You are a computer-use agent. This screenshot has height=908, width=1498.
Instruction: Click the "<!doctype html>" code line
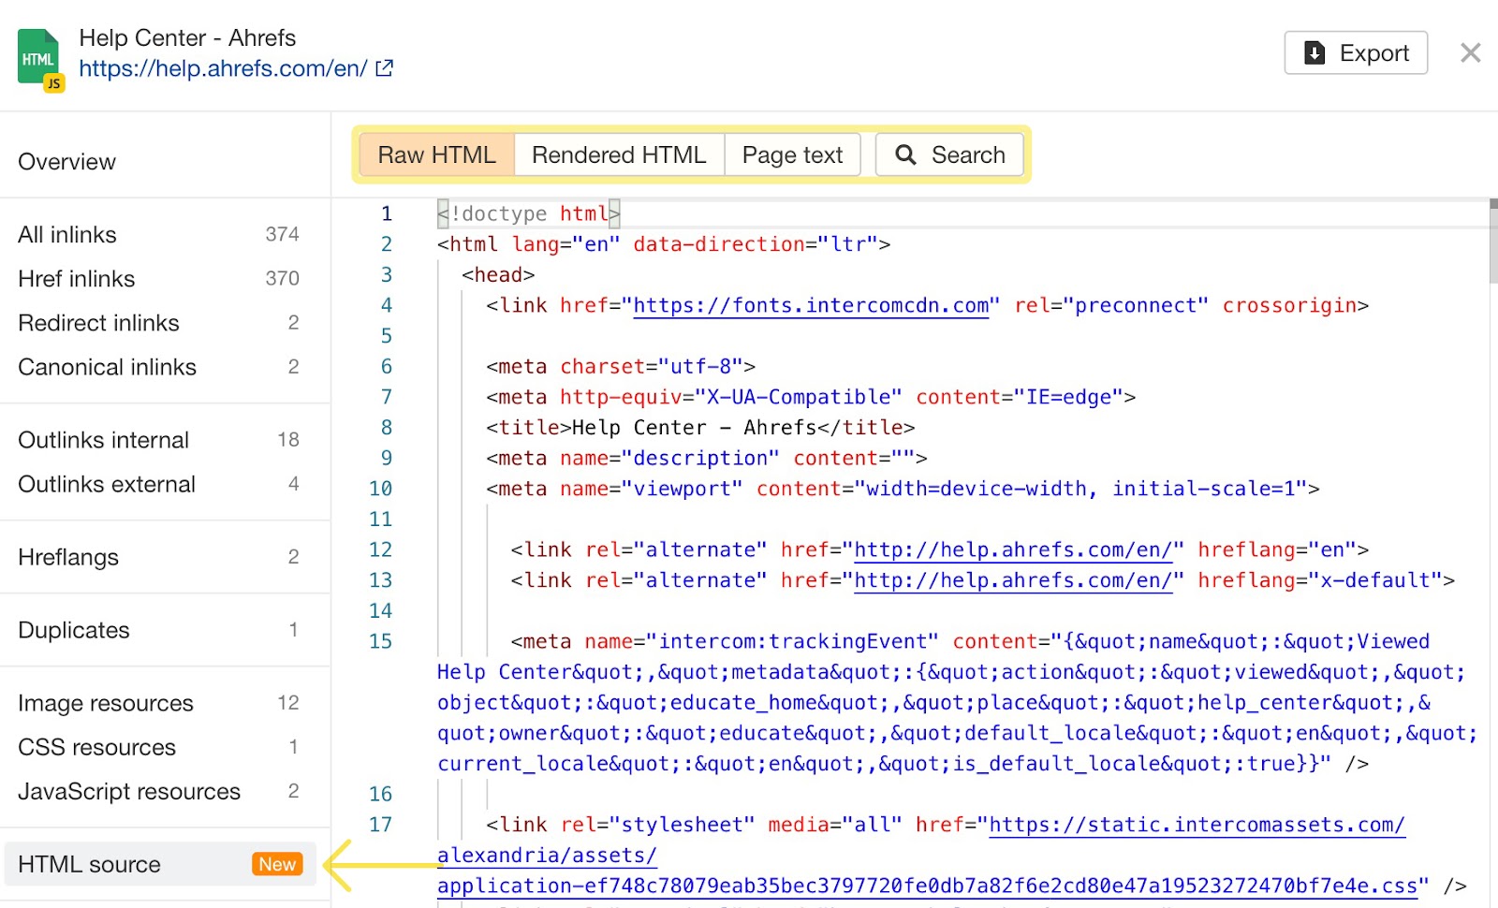point(529,213)
